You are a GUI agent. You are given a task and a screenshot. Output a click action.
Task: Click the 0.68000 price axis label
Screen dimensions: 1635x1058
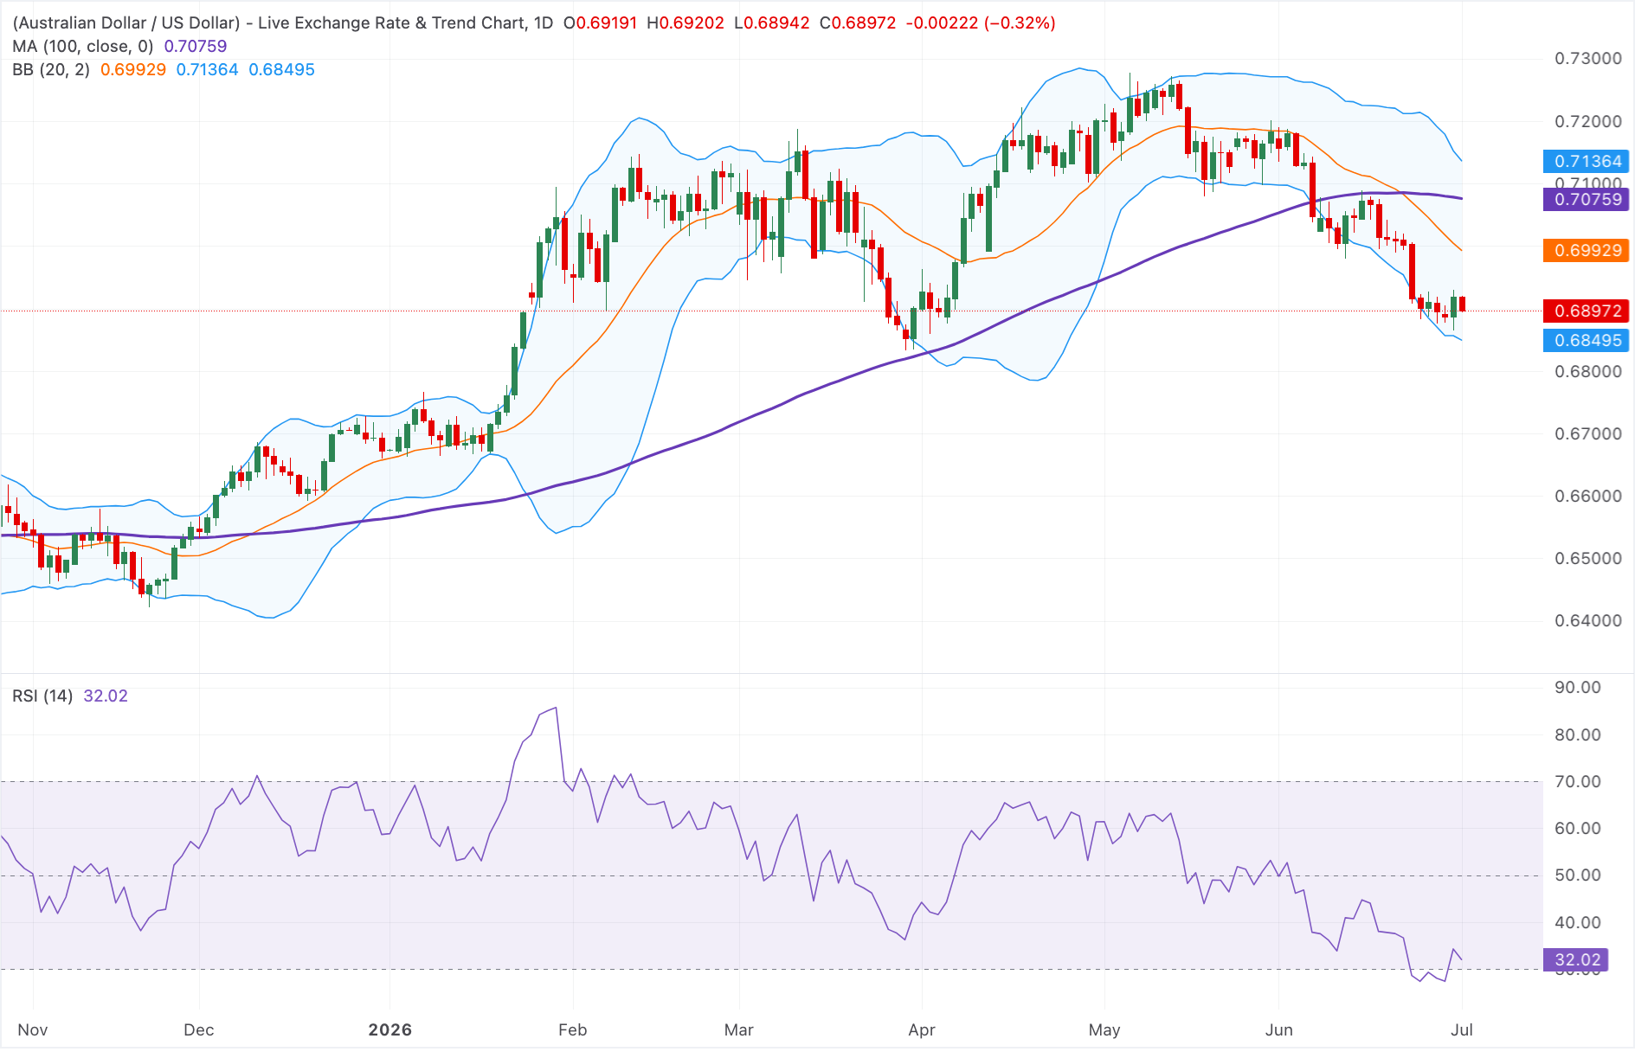pos(1588,372)
